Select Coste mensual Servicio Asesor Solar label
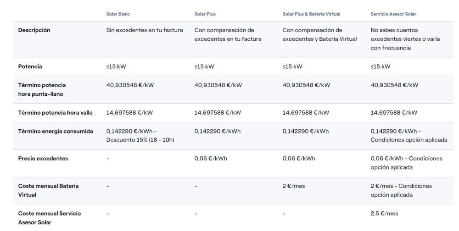 (50, 218)
